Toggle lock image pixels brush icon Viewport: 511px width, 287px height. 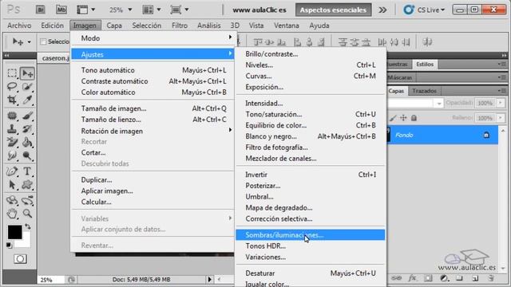pos(393,118)
